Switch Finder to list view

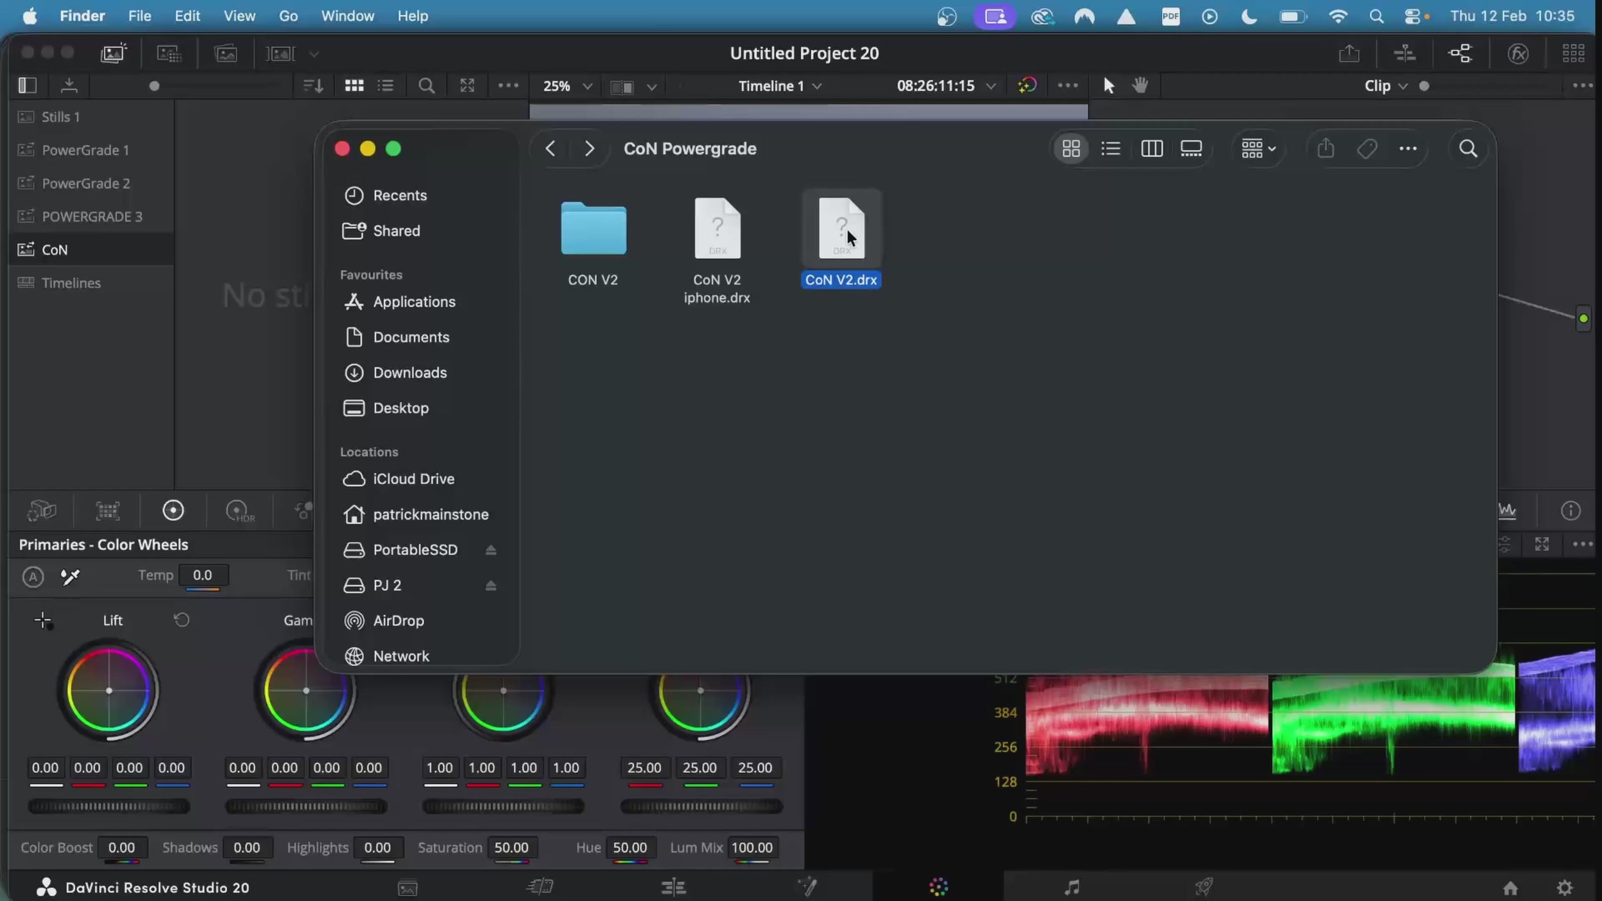[x=1111, y=149]
